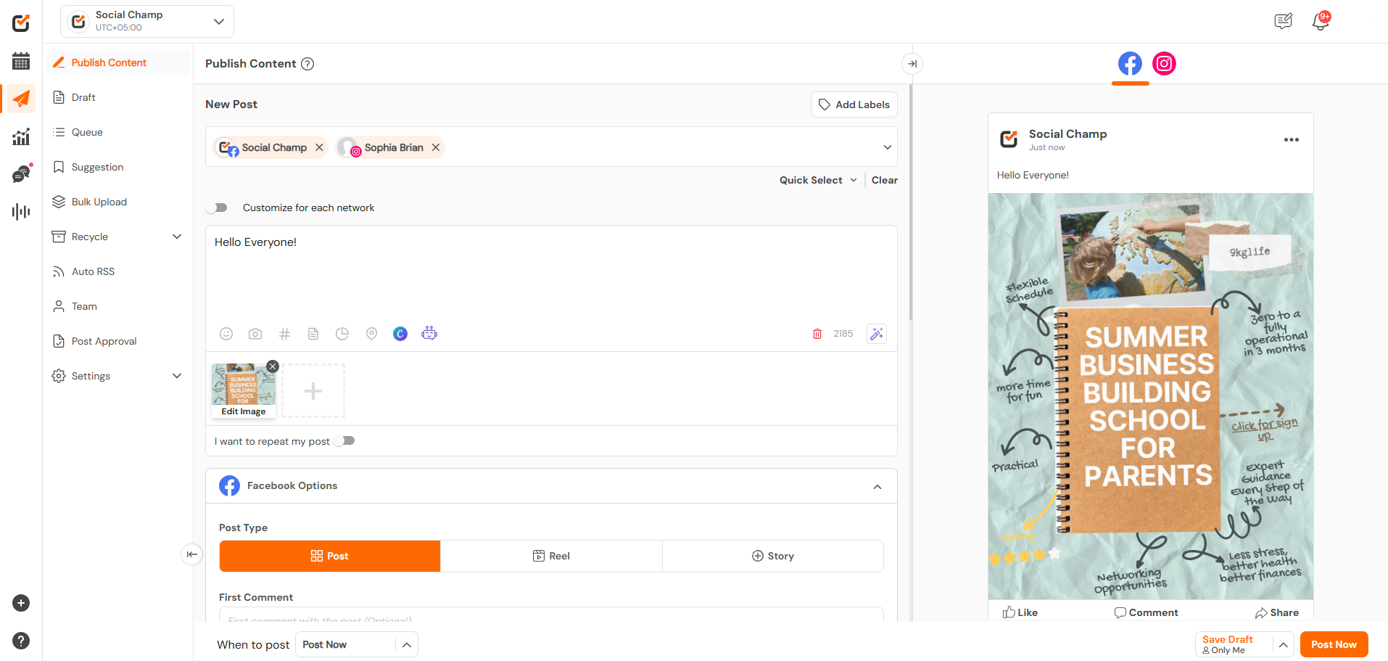Viewport: 1388px width, 661px height.
Task: Collapse the preview panel arrow button
Action: [x=912, y=64]
